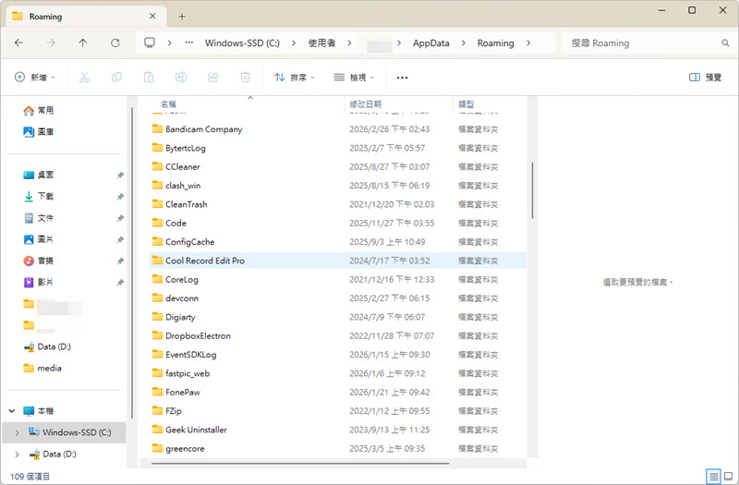Click the Delete trash can icon
Image resolution: width=739 pixels, height=485 pixels.
tap(245, 78)
